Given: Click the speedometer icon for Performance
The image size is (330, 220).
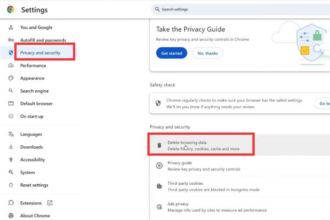Looking at the screenshot, I should 11,65.
